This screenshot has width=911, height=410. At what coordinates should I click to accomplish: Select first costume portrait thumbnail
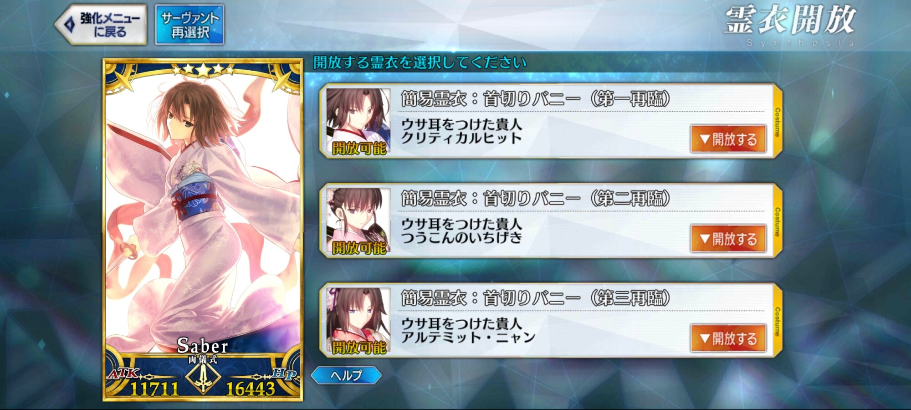pyautogui.click(x=358, y=122)
